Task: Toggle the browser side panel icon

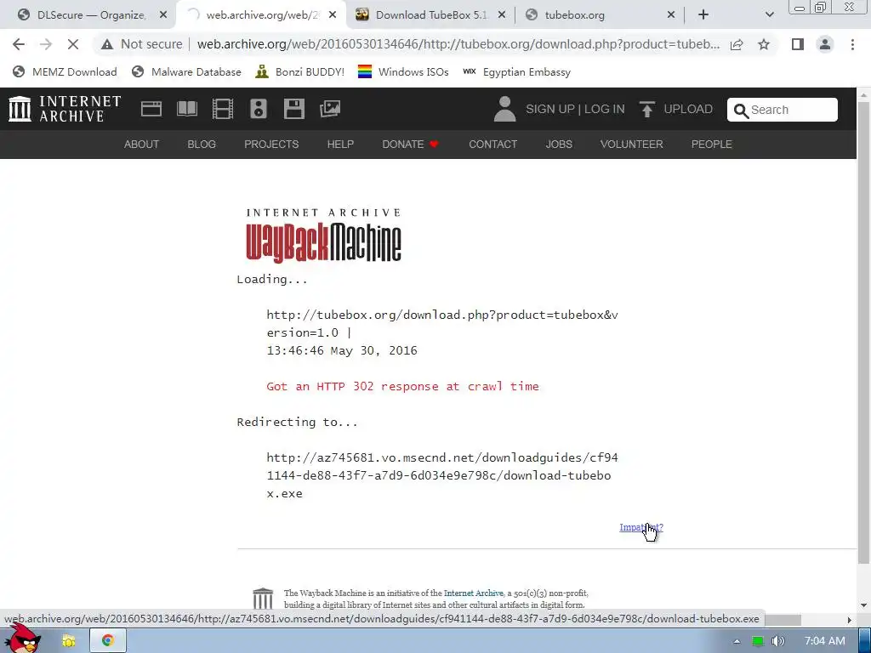Action: [798, 44]
